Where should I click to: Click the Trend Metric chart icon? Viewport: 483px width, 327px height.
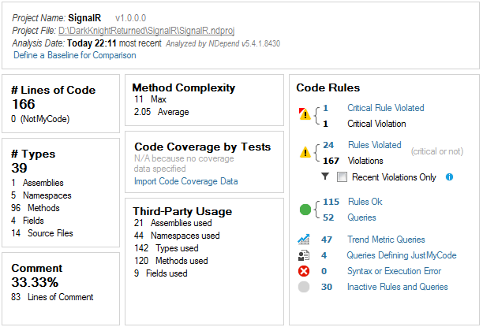[304, 240]
